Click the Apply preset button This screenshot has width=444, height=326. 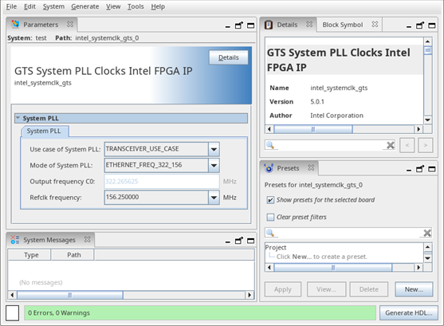tap(283, 289)
